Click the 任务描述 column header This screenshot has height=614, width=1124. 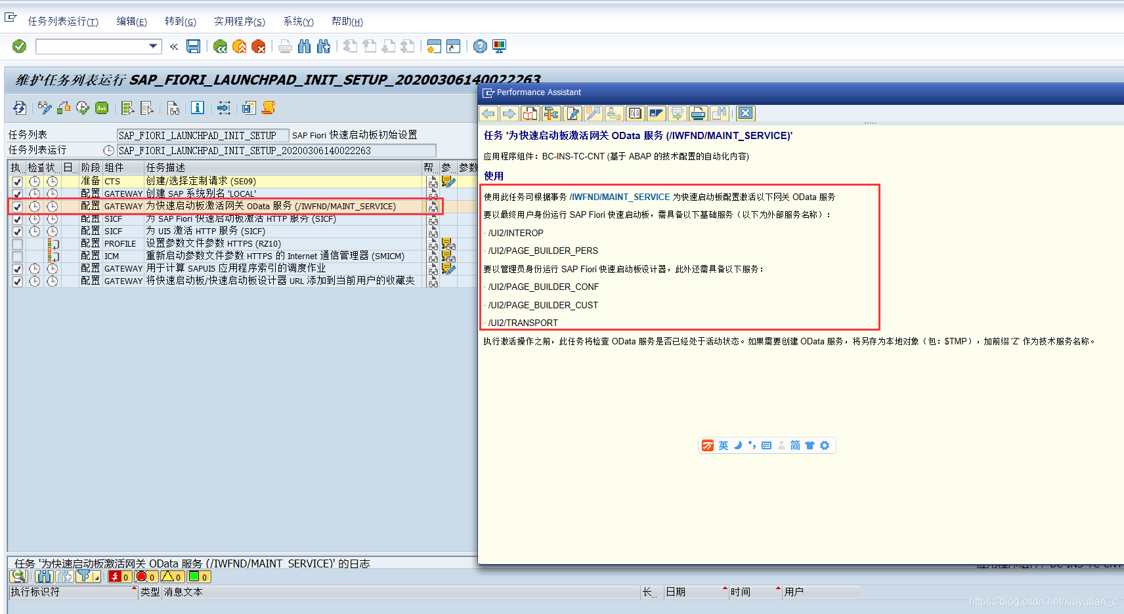[x=283, y=168]
